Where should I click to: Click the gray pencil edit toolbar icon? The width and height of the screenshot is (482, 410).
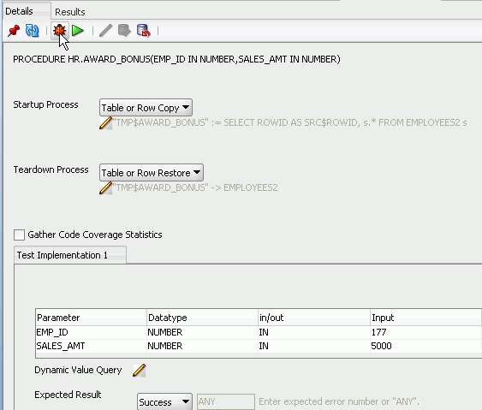pyautogui.click(x=105, y=31)
